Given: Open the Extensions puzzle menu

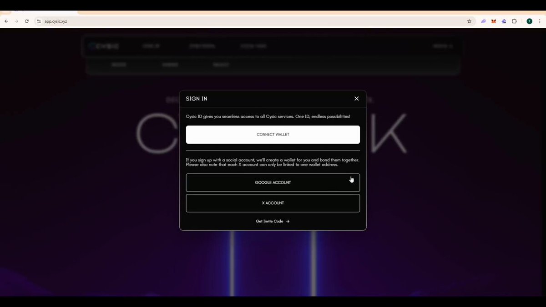Looking at the screenshot, I should point(514,21).
